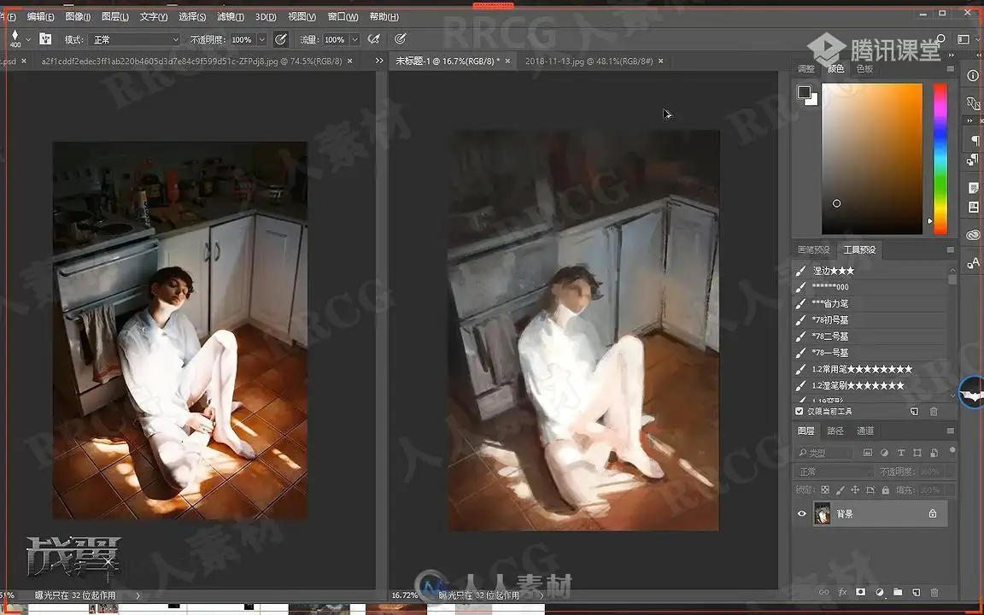Switch to the 色板 panel tab
Image resolution: width=984 pixels, height=615 pixels.
864,68
